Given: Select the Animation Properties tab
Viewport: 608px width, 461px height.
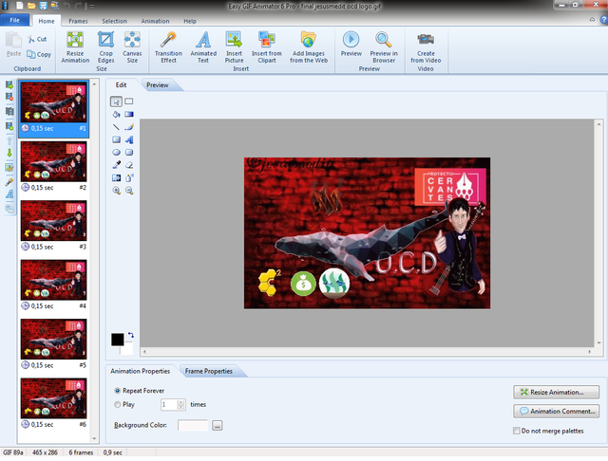Looking at the screenshot, I should (140, 371).
